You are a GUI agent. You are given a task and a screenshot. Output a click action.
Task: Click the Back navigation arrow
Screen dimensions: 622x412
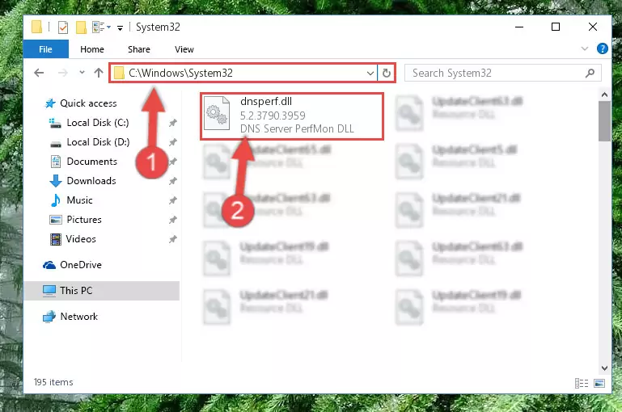click(39, 73)
